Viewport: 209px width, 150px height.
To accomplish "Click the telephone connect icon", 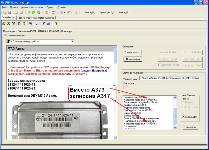I will 4,23.
